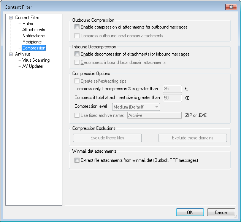Toggle extract attachments from winmail.dat
The width and height of the screenshot is (241, 222).
pyautogui.click(x=77, y=161)
